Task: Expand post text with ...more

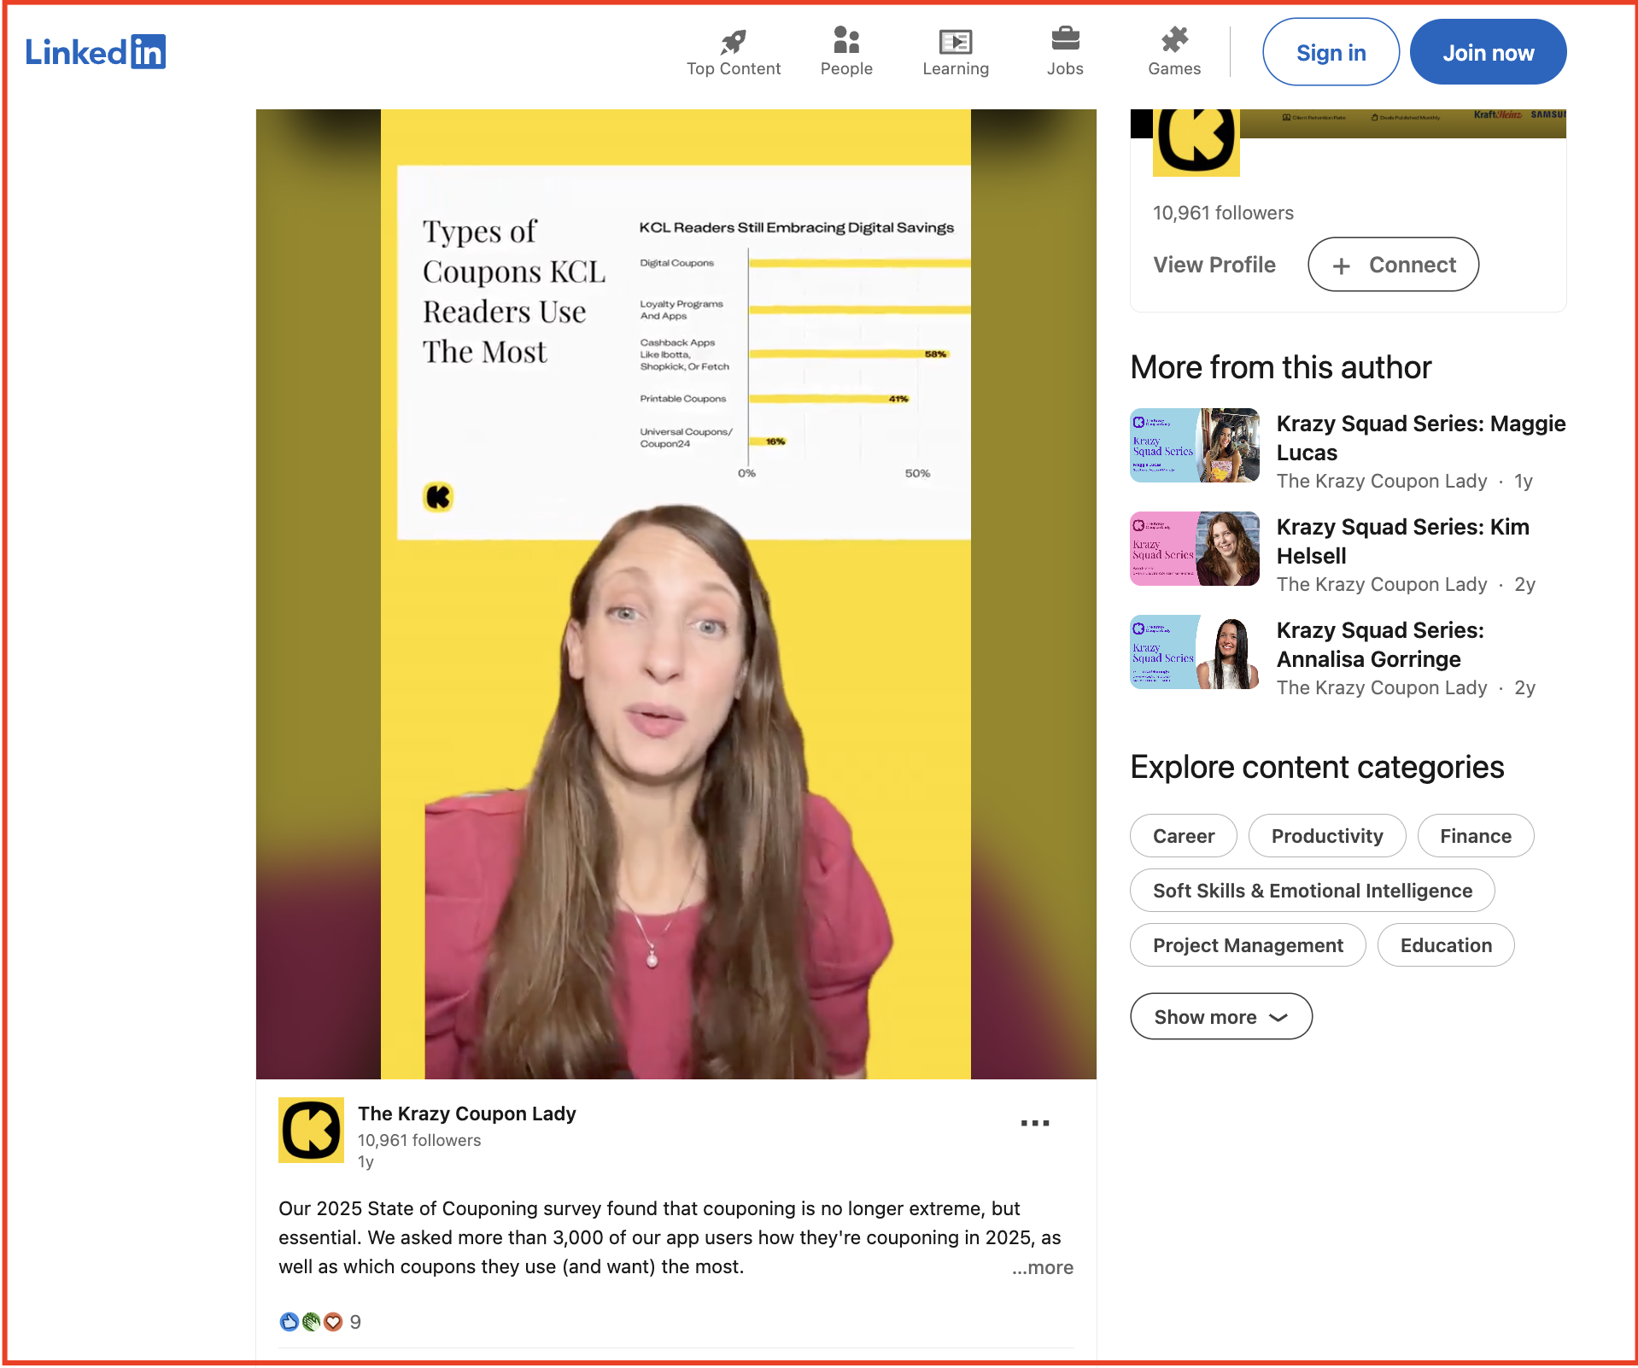Action: point(1042,1267)
